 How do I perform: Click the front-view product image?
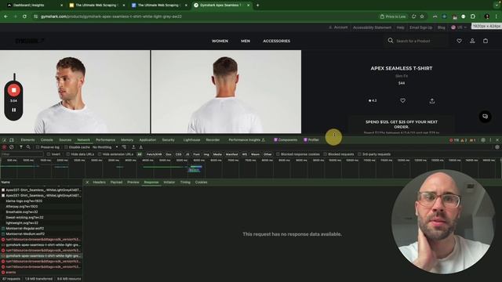click(75, 92)
